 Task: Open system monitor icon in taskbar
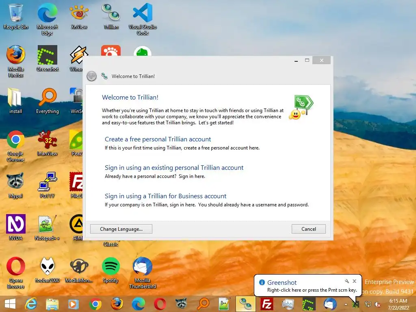pos(288,304)
